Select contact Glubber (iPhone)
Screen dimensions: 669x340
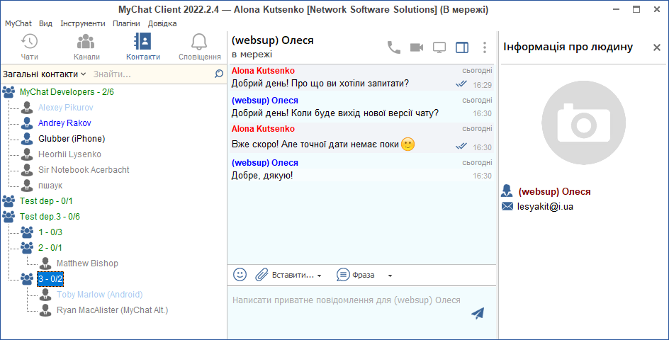72,139
